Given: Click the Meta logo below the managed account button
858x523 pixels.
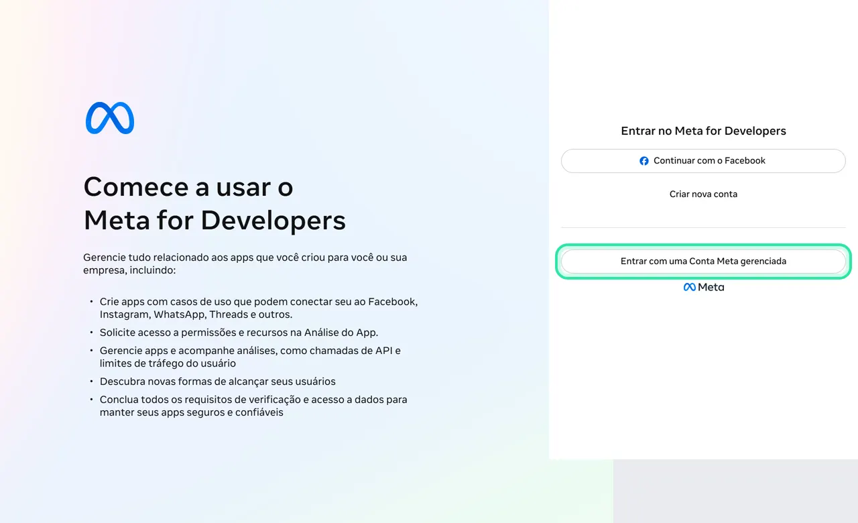Looking at the screenshot, I should (x=703, y=287).
